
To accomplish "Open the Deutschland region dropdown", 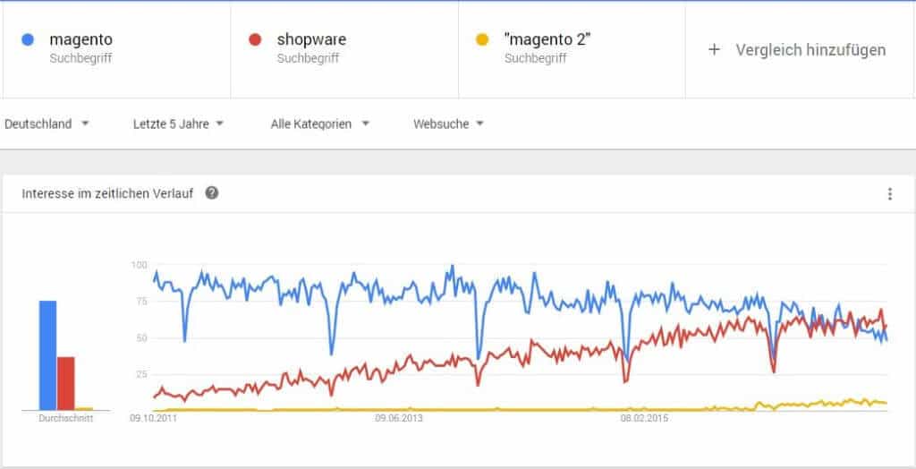I will tap(47, 124).
